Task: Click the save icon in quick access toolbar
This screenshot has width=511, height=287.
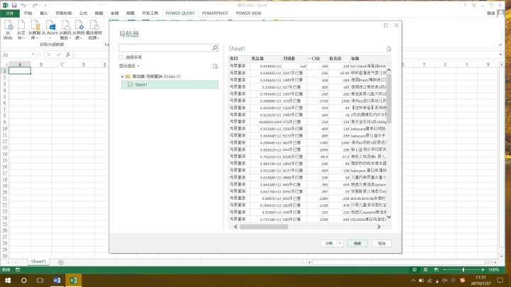Action: 13,4
